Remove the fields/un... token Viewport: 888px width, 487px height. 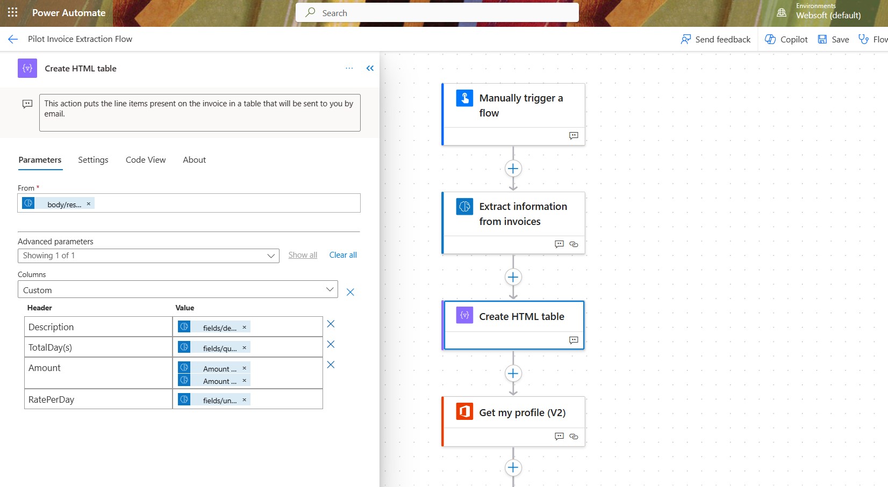tap(244, 399)
